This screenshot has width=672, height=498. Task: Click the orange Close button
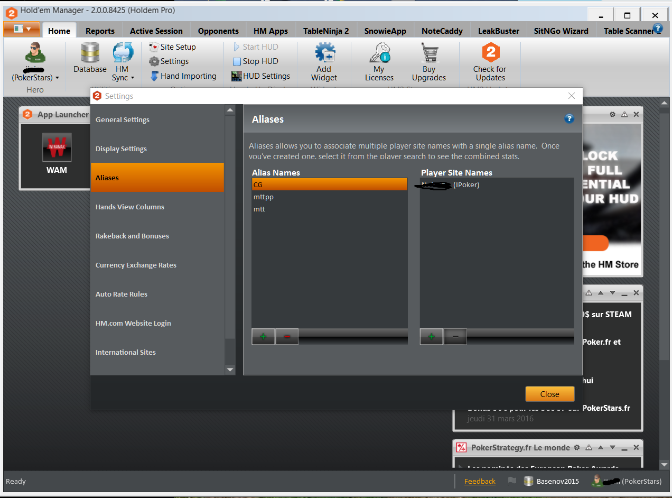click(x=549, y=394)
